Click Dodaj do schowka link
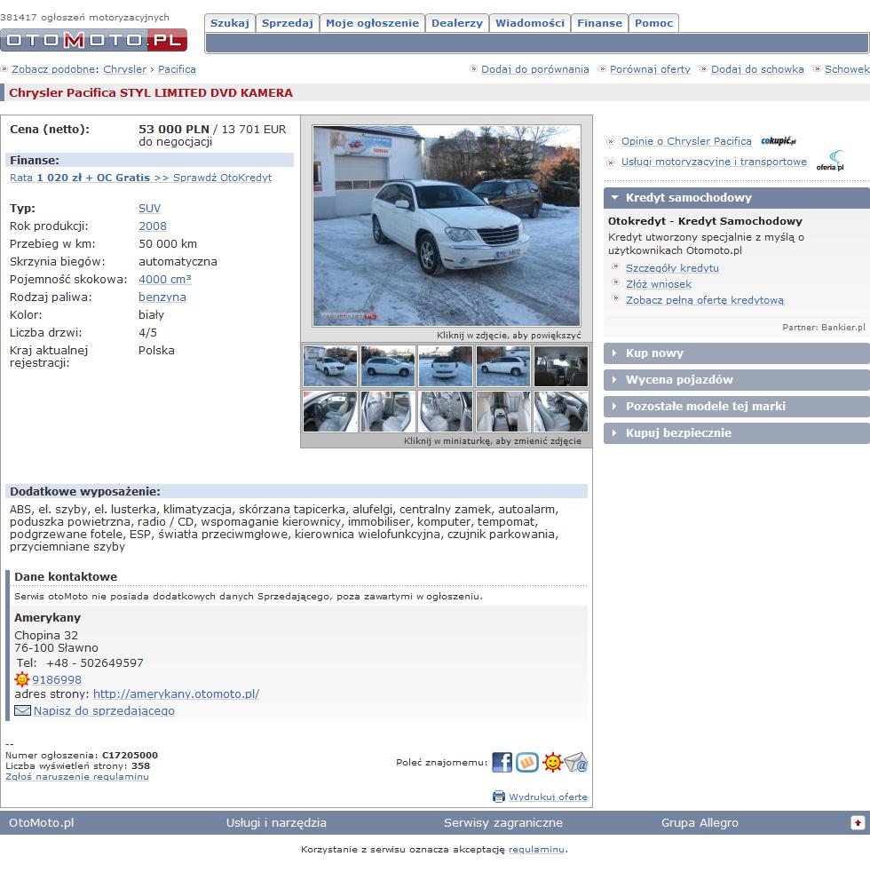Viewport: 870px width, 872px height. click(x=757, y=69)
